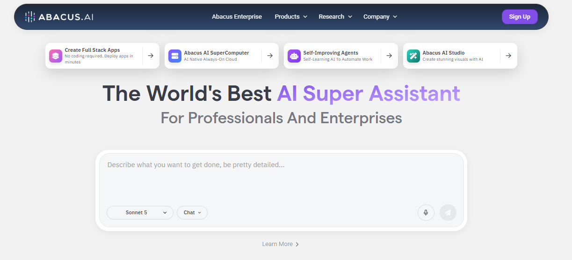Click the Learn More link
The image size is (572, 260).
click(277, 244)
